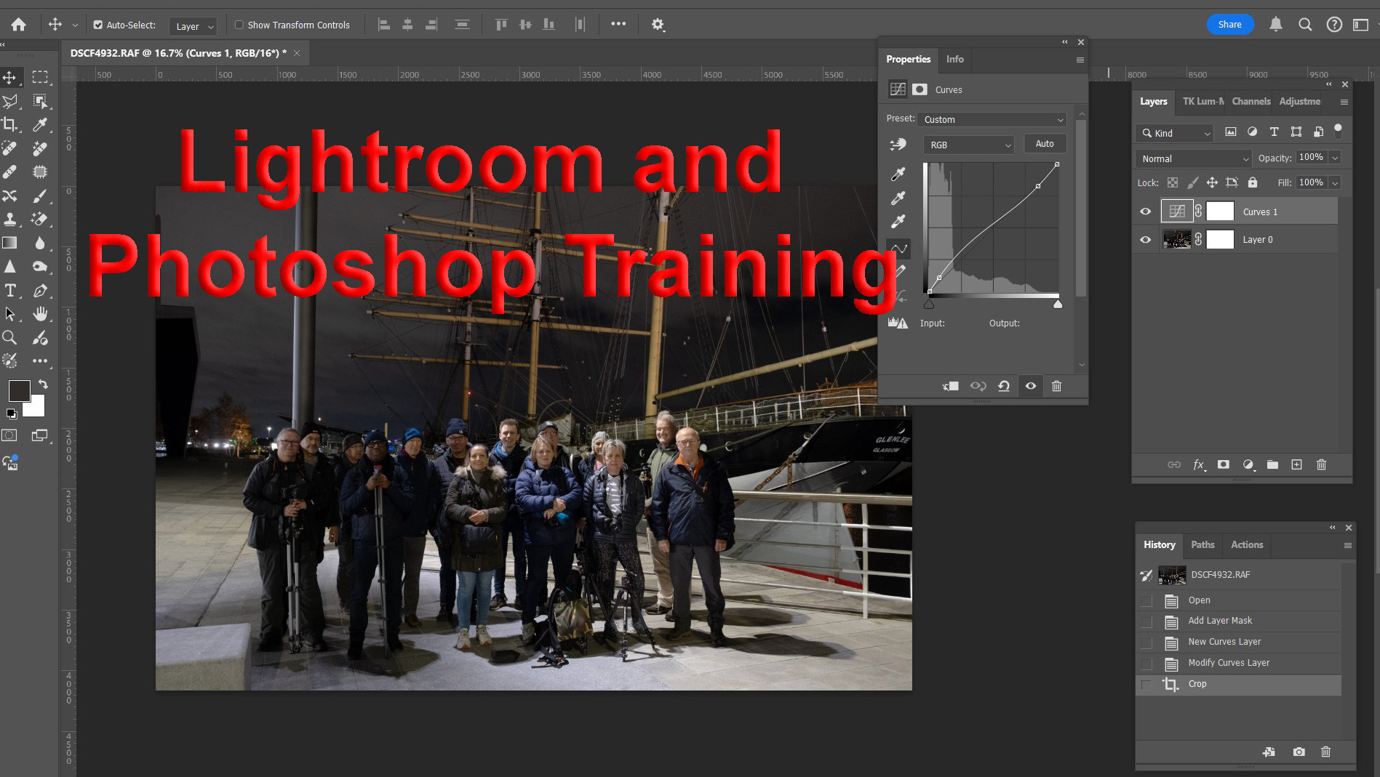Reset Curves adjustment to defaults

pos(1004,386)
